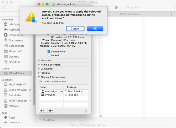The width and height of the screenshot is (176, 128).
Task: Select OneDrive in the Finder sidebar
Action: pos(14,62)
